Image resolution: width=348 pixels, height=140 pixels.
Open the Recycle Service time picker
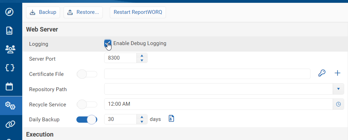coord(338,104)
